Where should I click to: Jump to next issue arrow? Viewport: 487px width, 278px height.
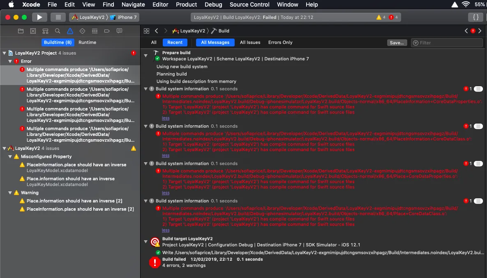click(x=480, y=31)
